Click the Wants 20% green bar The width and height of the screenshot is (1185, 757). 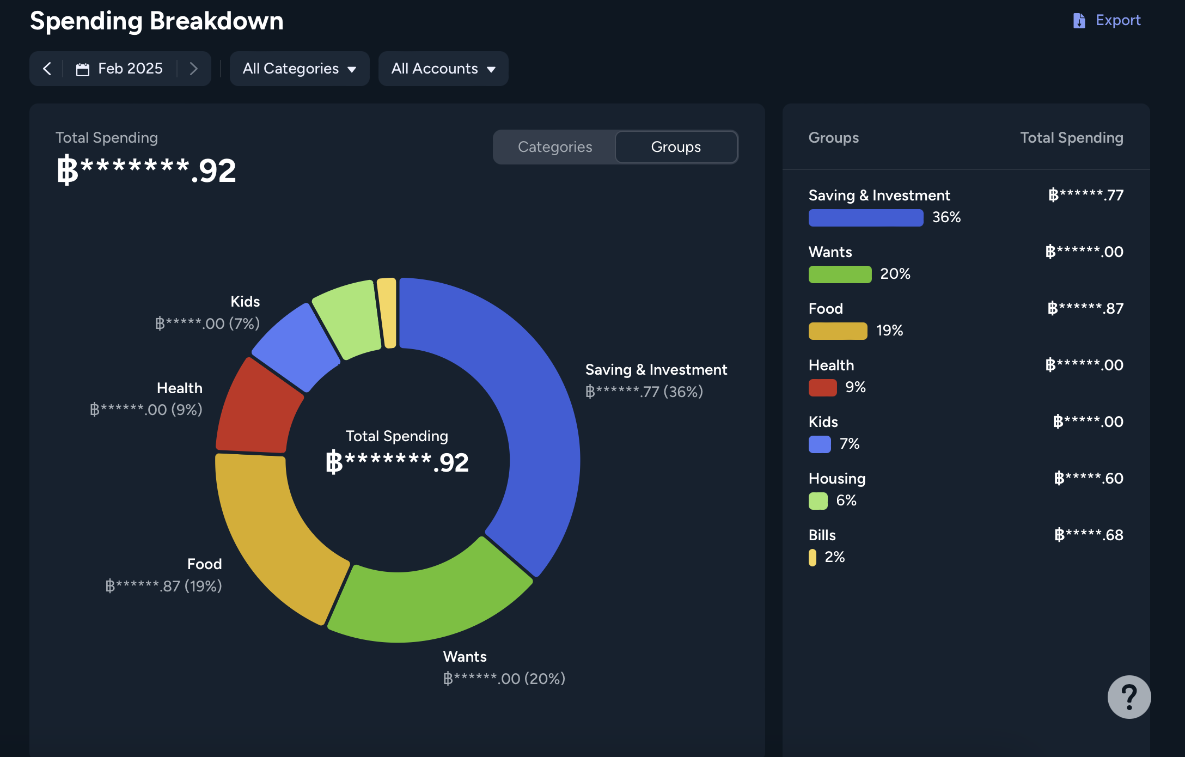pos(840,274)
